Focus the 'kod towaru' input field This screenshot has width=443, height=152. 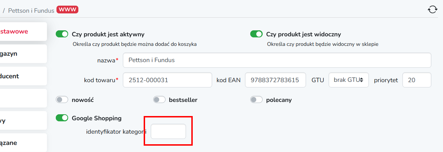(167, 80)
